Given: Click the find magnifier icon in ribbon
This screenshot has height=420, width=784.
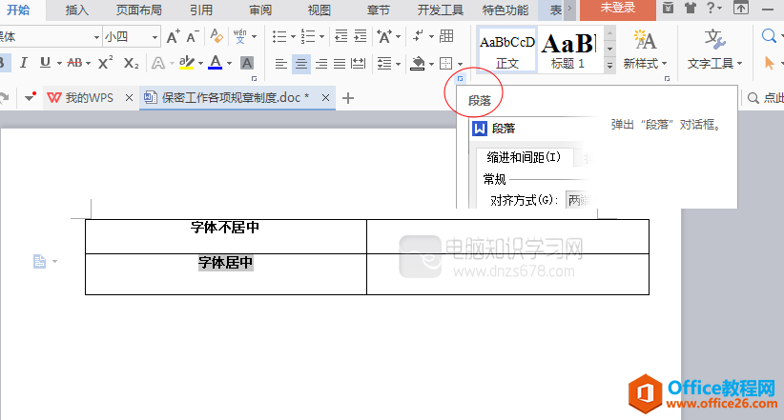Looking at the screenshot, I should pyautogui.click(x=769, y=36).
